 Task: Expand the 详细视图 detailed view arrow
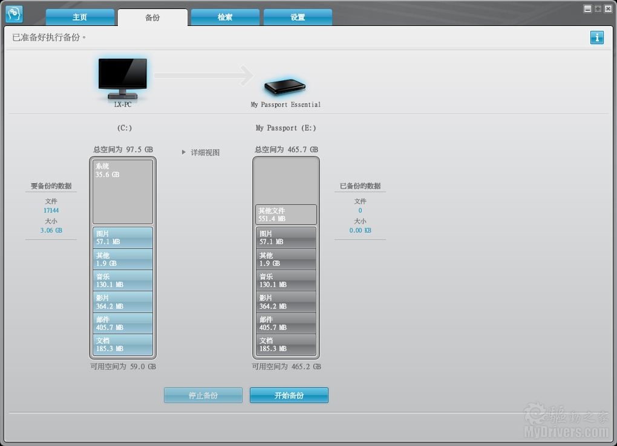[x=184, y=152]
